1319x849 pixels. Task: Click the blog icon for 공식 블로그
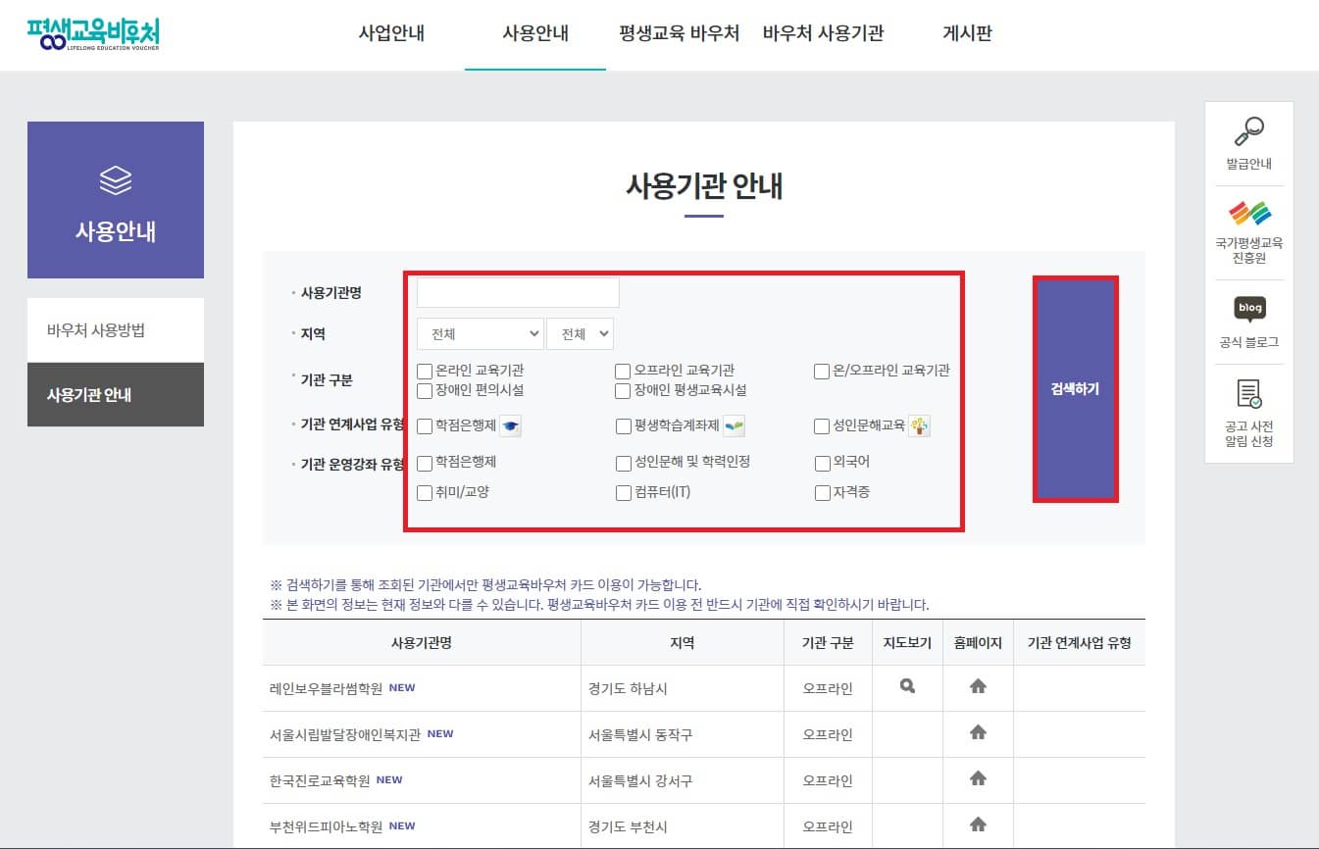tap(1248, 309)
